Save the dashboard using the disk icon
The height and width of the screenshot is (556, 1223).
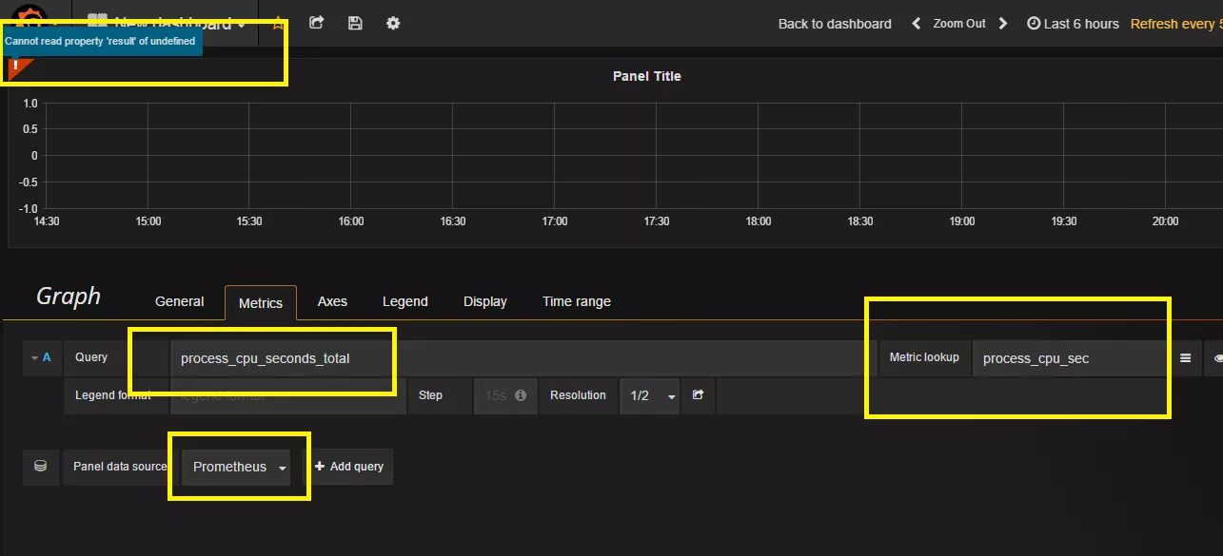point(354,23)
